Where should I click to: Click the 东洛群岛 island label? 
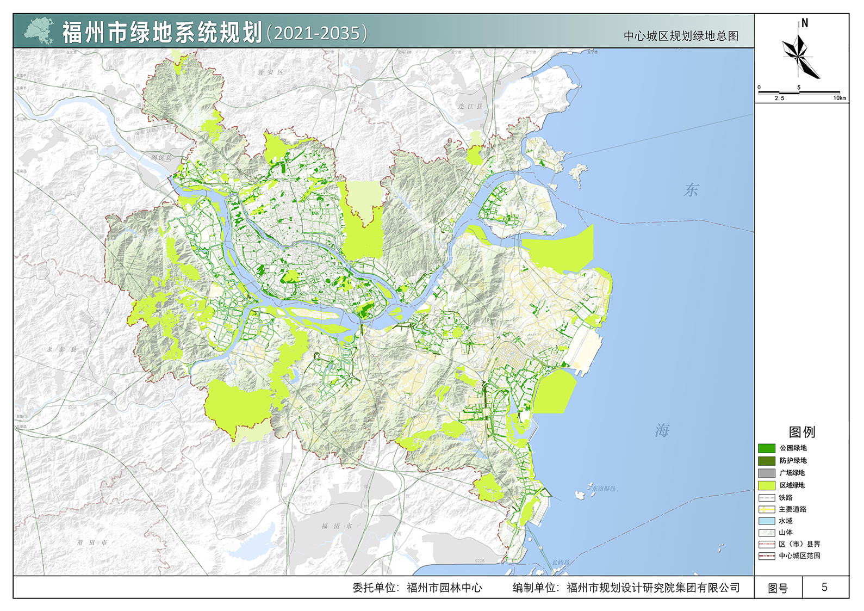[603, 489]
